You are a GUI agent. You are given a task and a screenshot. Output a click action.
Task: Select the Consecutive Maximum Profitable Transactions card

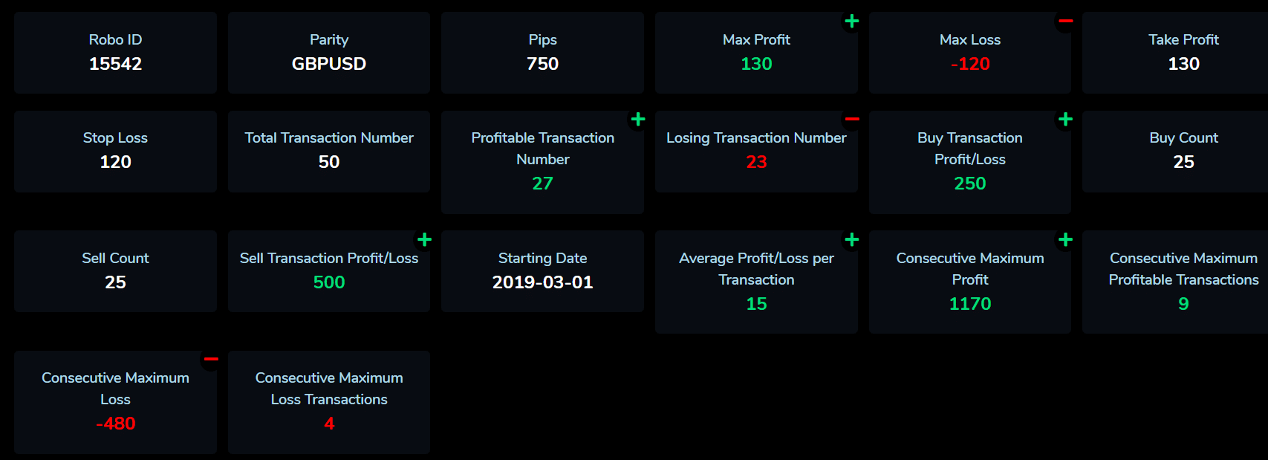point(1175,282)
